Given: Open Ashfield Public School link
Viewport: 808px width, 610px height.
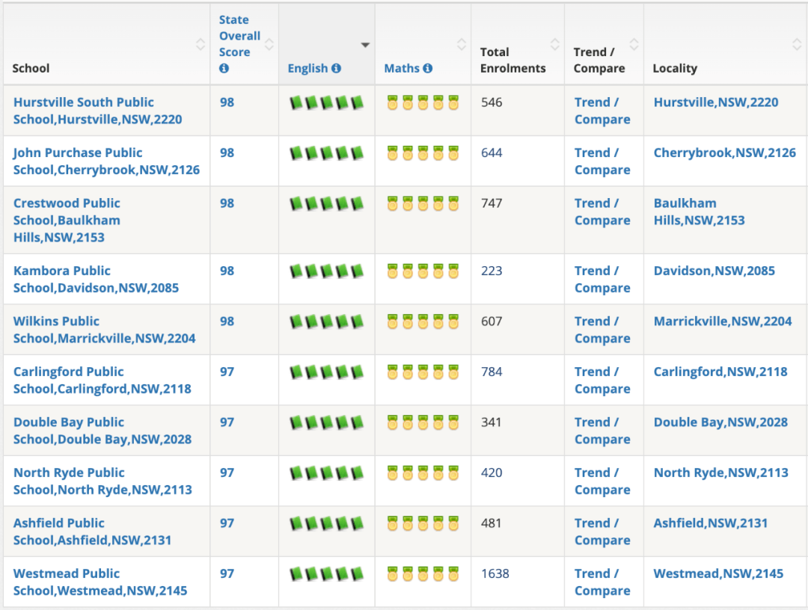Looking at the screenshot, I should click(x=93, y=532).
